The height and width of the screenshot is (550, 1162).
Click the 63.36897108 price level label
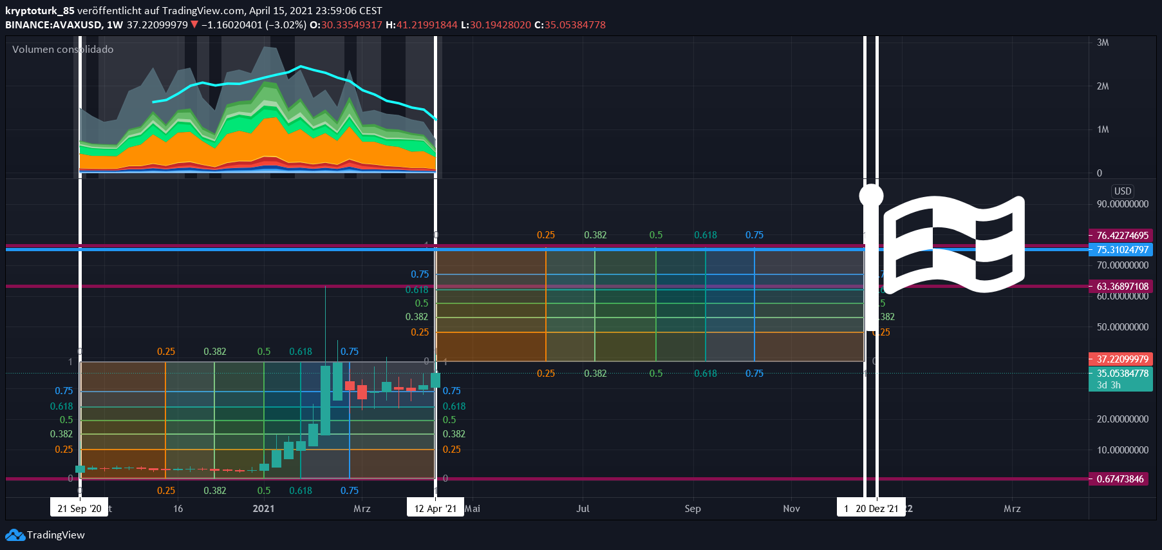coord(1122,287)
